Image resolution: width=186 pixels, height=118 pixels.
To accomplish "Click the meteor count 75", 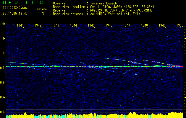I will point(43,14).
